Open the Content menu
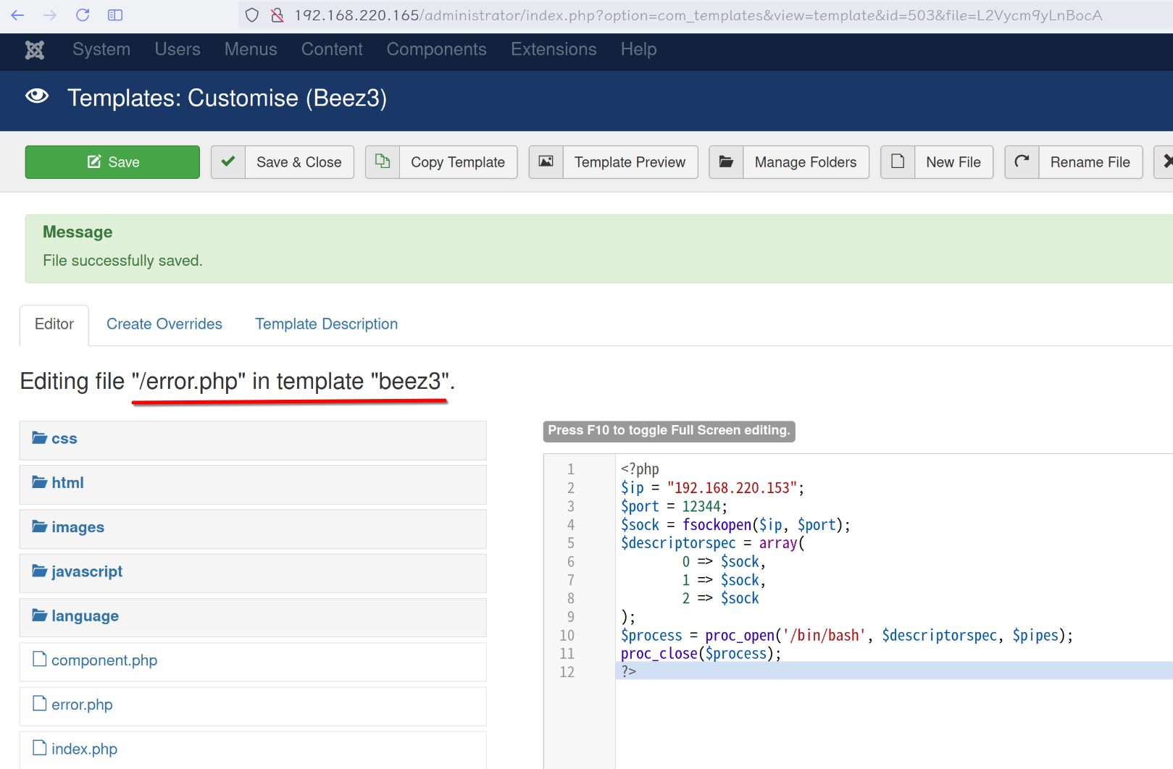The image size is (1173, 769). click(332, 49)
